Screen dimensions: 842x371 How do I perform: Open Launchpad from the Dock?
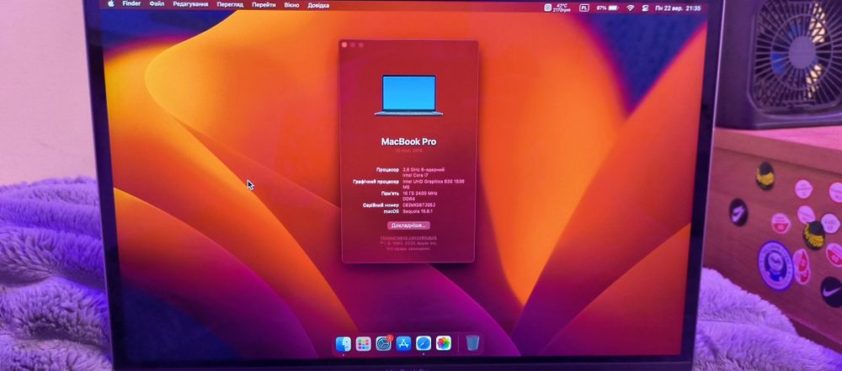364,343
